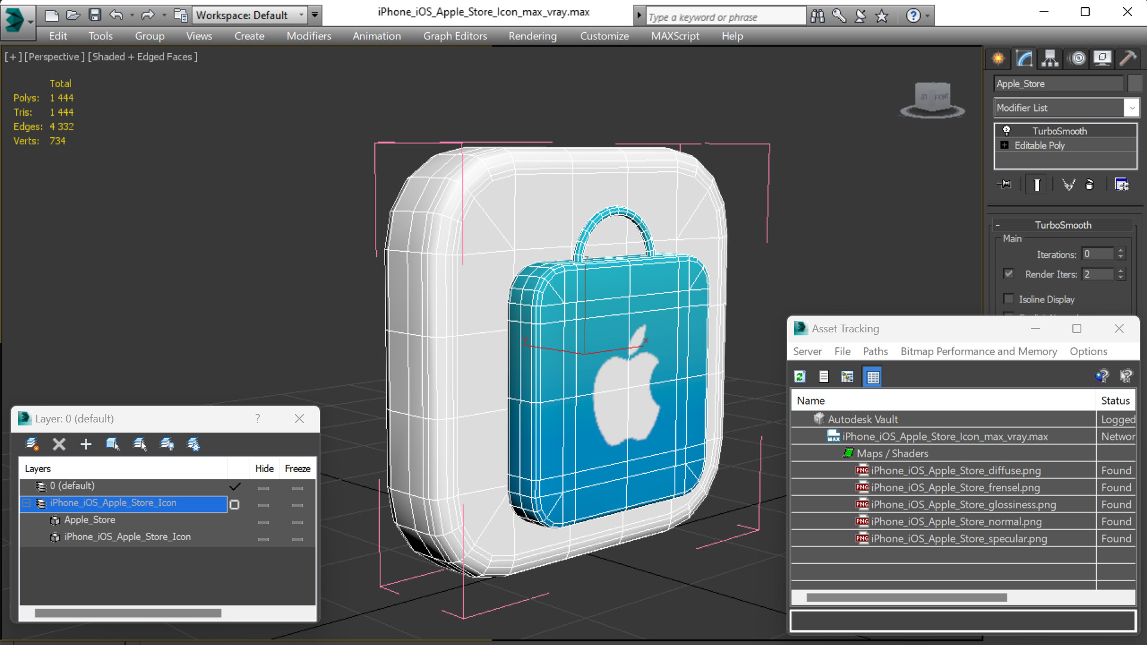This screenshot has height=645, width=1147.
Task: Hide/unhide all layers icon
Action: click(x=167, y=444)
